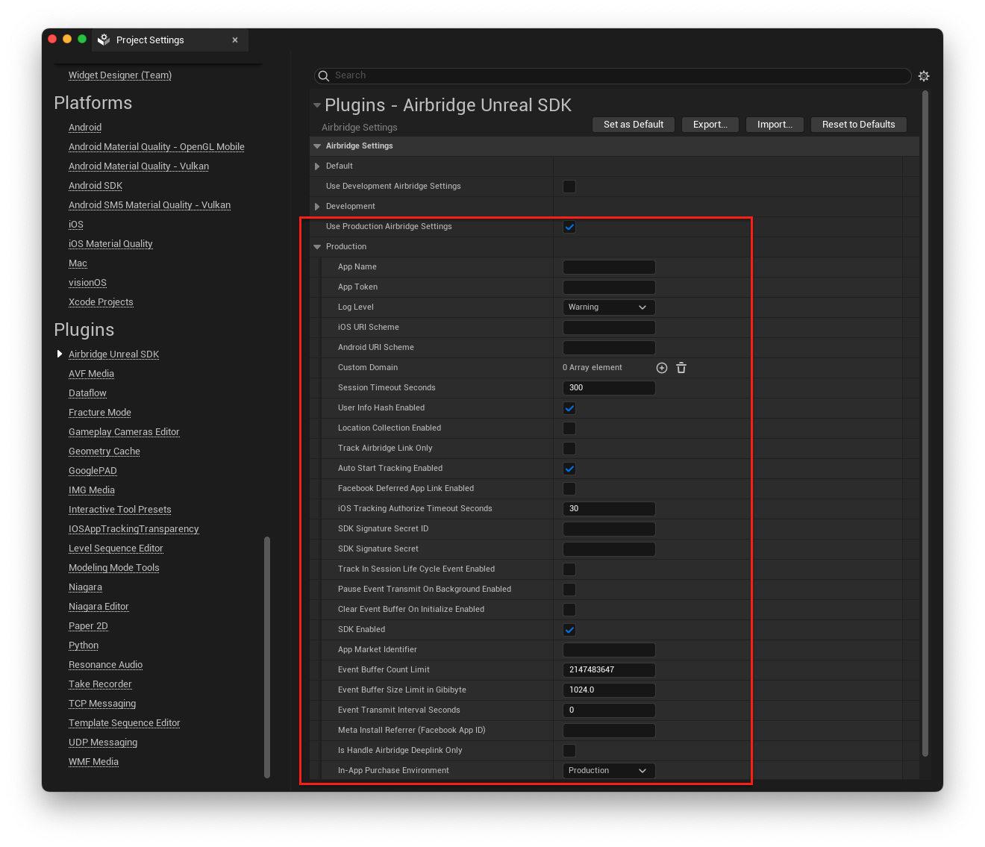The width and height of the screenshot is (985, 847).
Task: Click Meta Install Referrer field
Action: click(x=609, y=731)
